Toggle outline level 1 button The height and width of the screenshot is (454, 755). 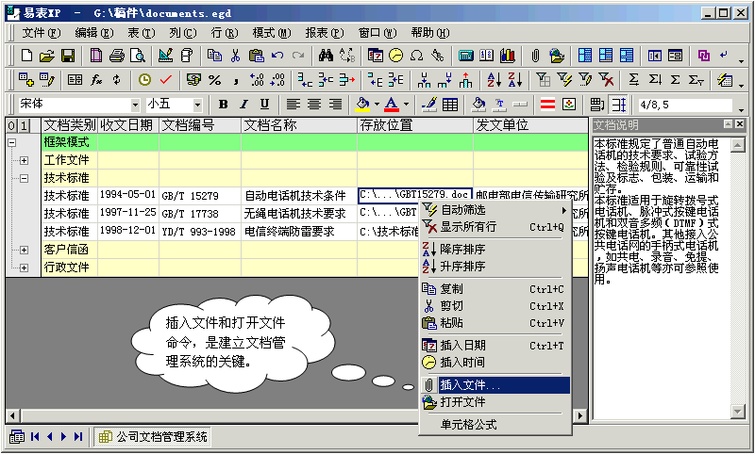pos(24,126)
